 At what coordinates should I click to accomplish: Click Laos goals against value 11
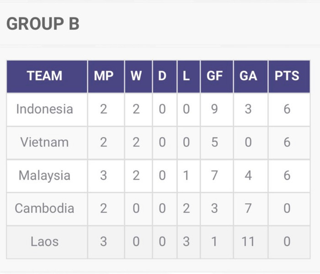(248, 241)
